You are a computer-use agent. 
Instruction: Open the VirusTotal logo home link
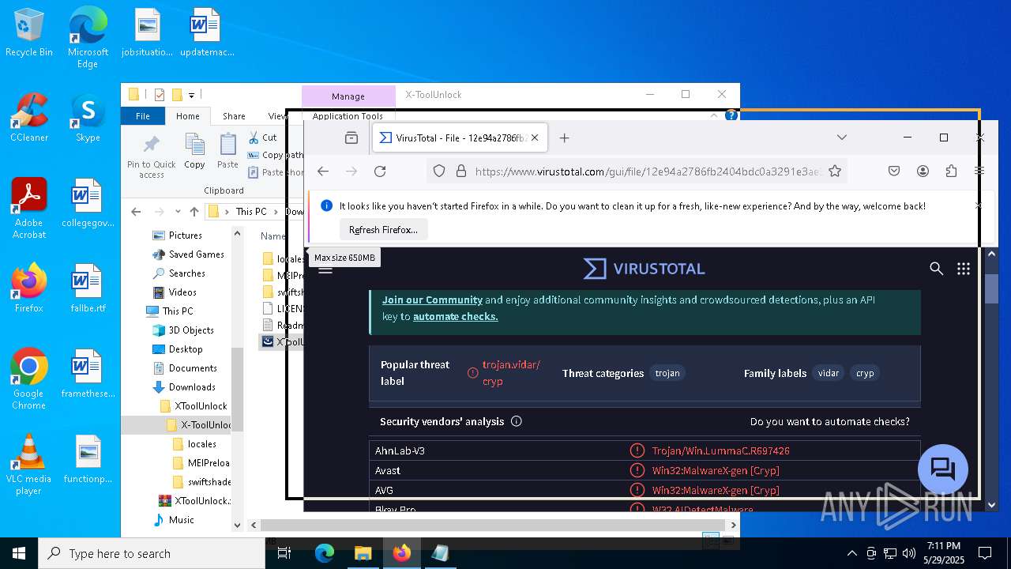[644, 269]
